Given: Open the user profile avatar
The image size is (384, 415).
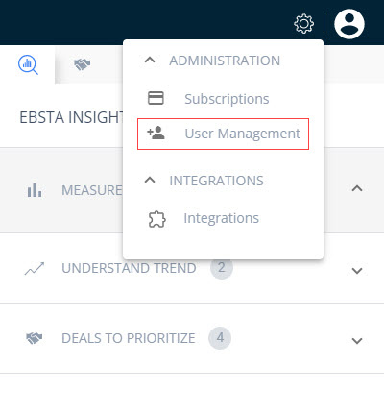Looking at the screenshot, I should pyautogui.click(x=349, y=24).
